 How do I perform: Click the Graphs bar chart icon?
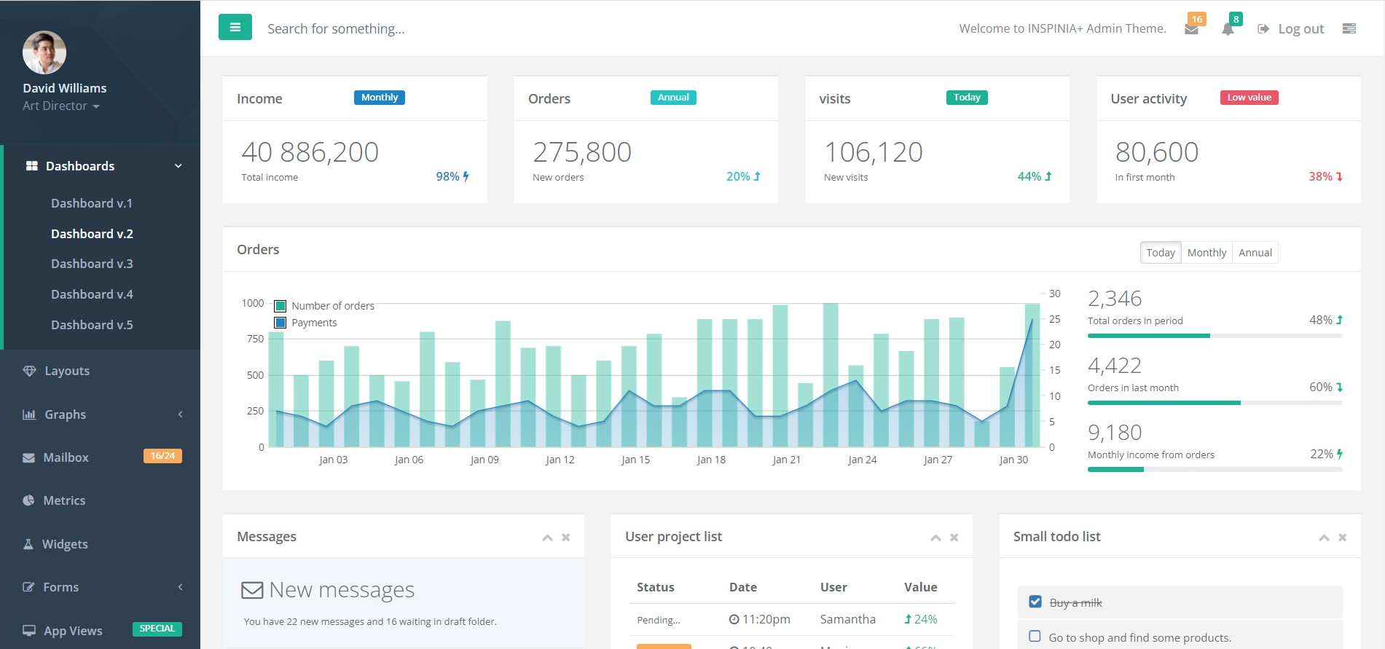(x=29, y=414)
